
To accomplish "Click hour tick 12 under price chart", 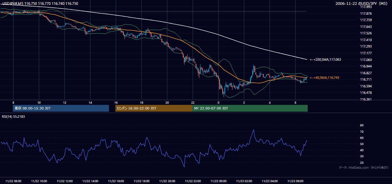I will pyautogui.click(x=65, y=102).
